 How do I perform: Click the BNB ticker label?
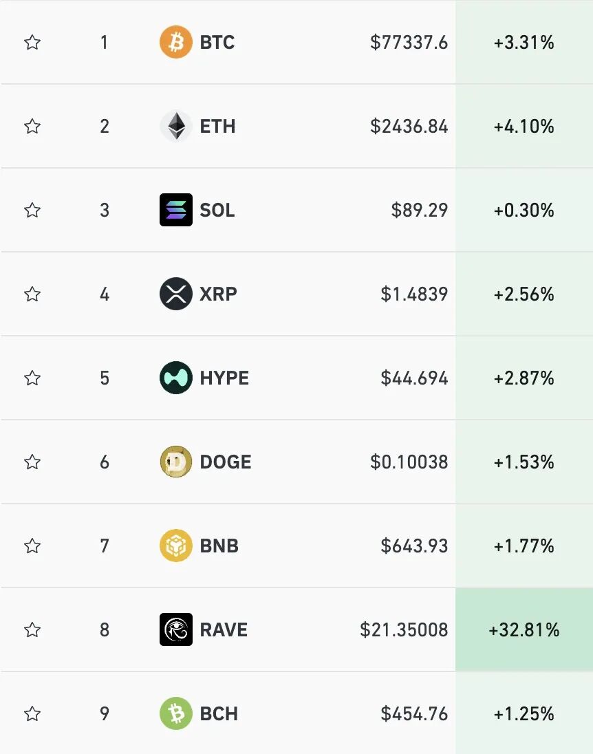tap(219, 546)
